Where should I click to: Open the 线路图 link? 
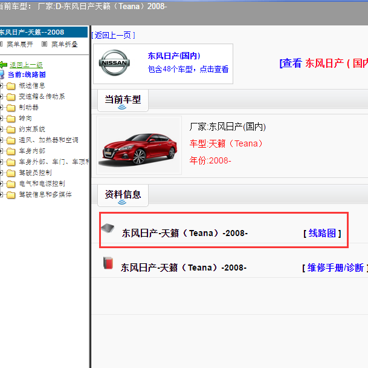tap(322, 233)
